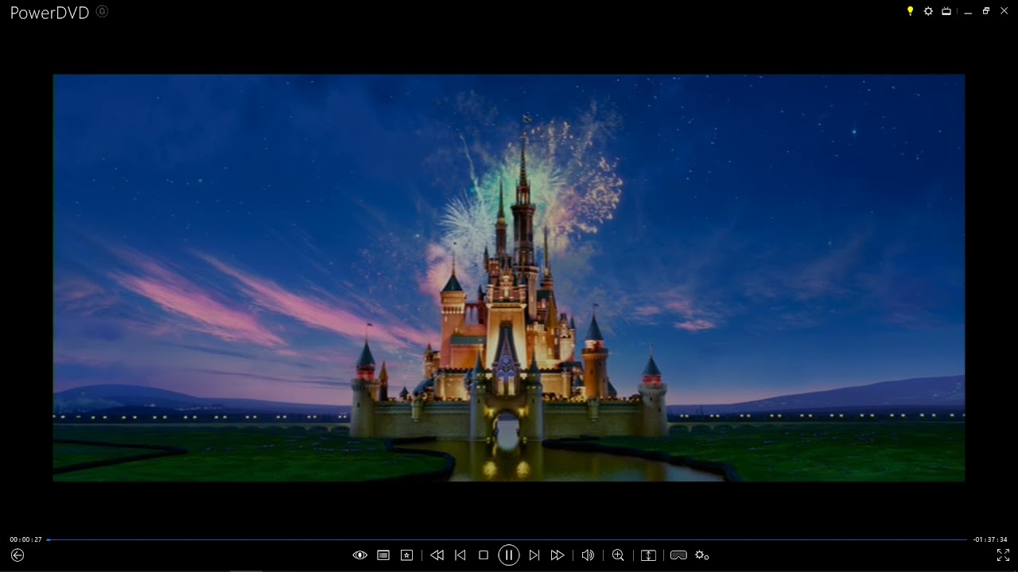Fast forward with the double-right arrows
1018x572 pixels.
(x=558, y=555)
